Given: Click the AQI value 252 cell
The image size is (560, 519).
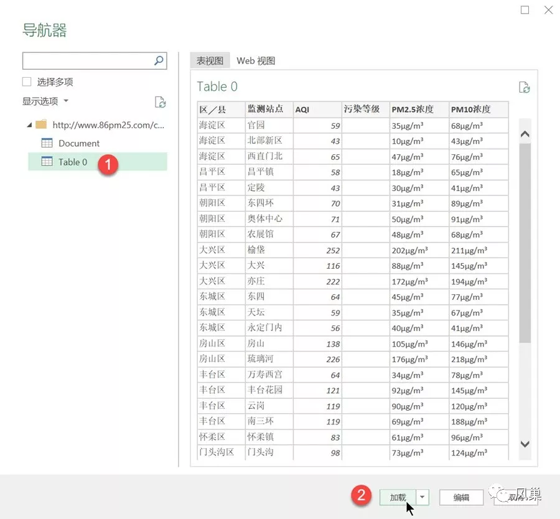Looking at the screenshot, I should pyautogui.click(x=317, y=250).
